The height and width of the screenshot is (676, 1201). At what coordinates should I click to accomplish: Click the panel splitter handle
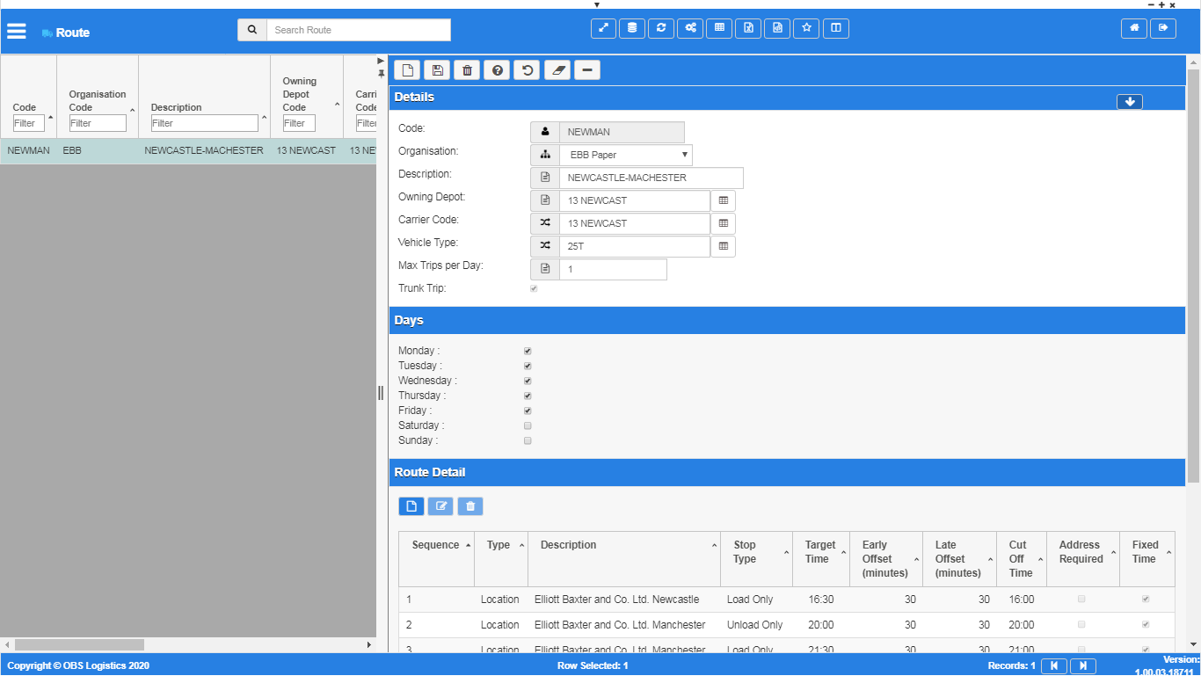[381, 393]
